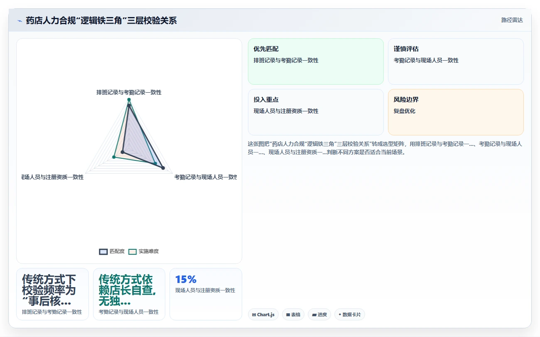The height and width of the screenshot is (337, 540).
Task: Click the green 实施难度 point on the left axis
Action: point(114,157)
